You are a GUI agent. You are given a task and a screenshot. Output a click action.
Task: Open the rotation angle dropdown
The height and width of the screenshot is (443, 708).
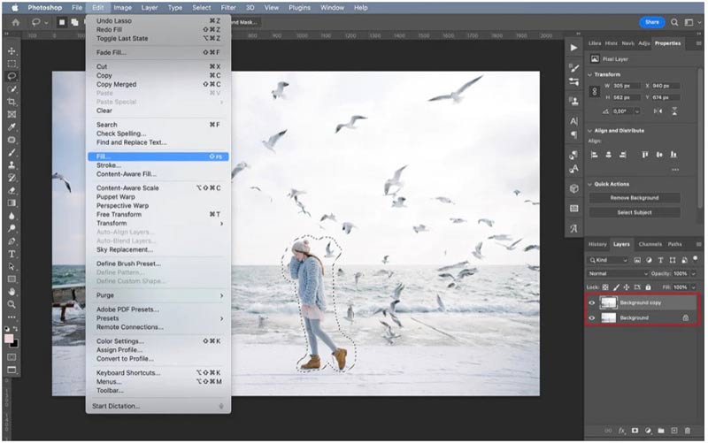coord(637,111)
